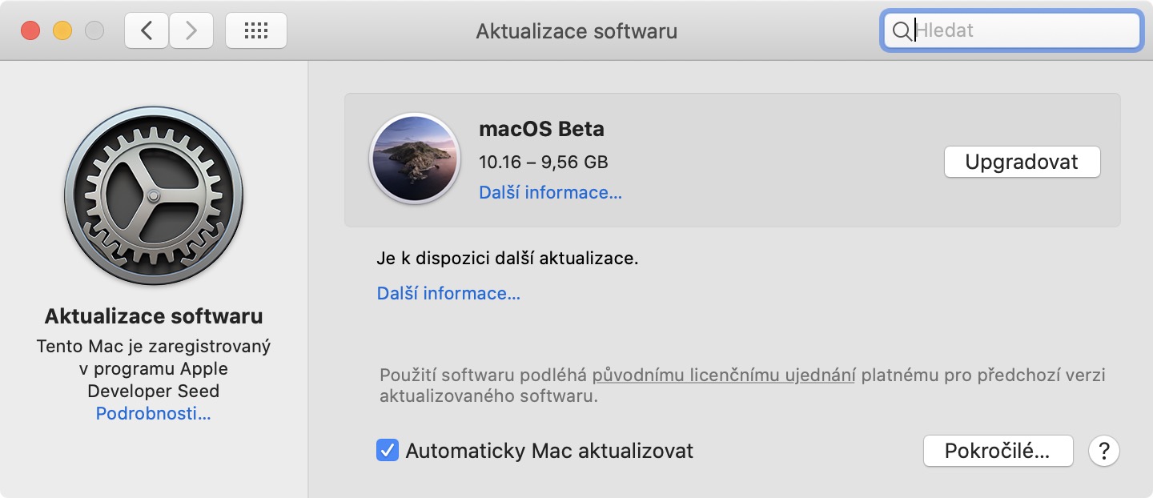This screenshot has height=498, width=1153.
Task: Open help with the question mark button
Action: click(1103, 451)
